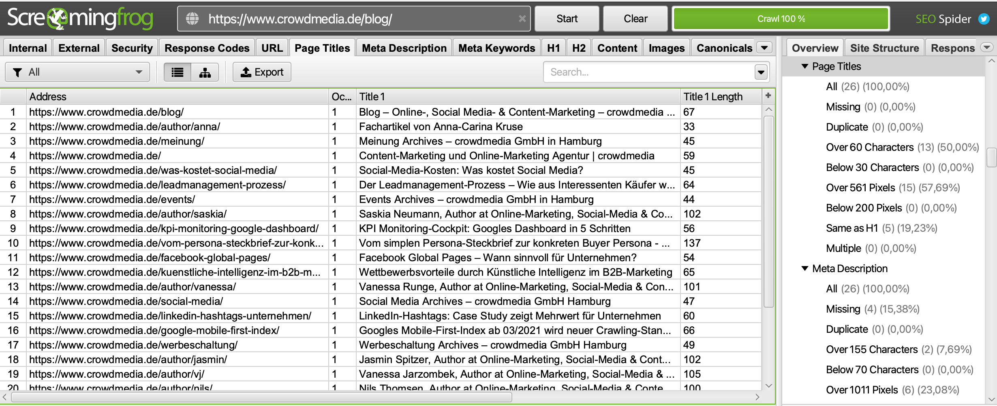Clear the URL field with the x icon
997x406 pixels.
(522, 19)
